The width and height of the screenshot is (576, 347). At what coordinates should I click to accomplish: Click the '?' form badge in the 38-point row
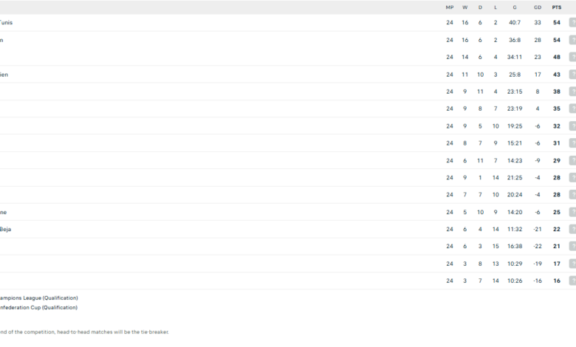tap(572, 92)
